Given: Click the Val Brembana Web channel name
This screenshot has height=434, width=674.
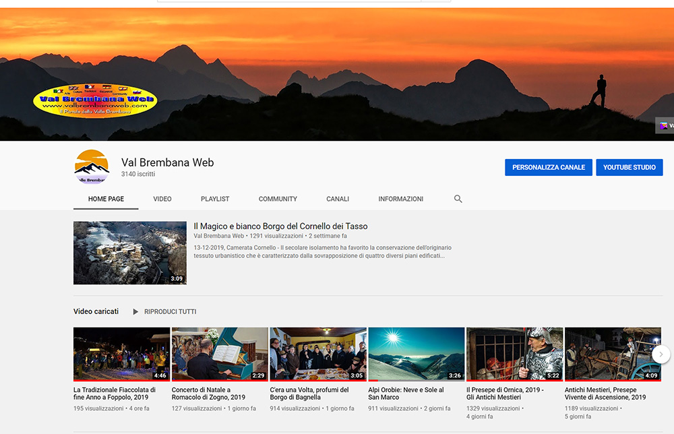Looking at the screenshot, I should (168, 162).
